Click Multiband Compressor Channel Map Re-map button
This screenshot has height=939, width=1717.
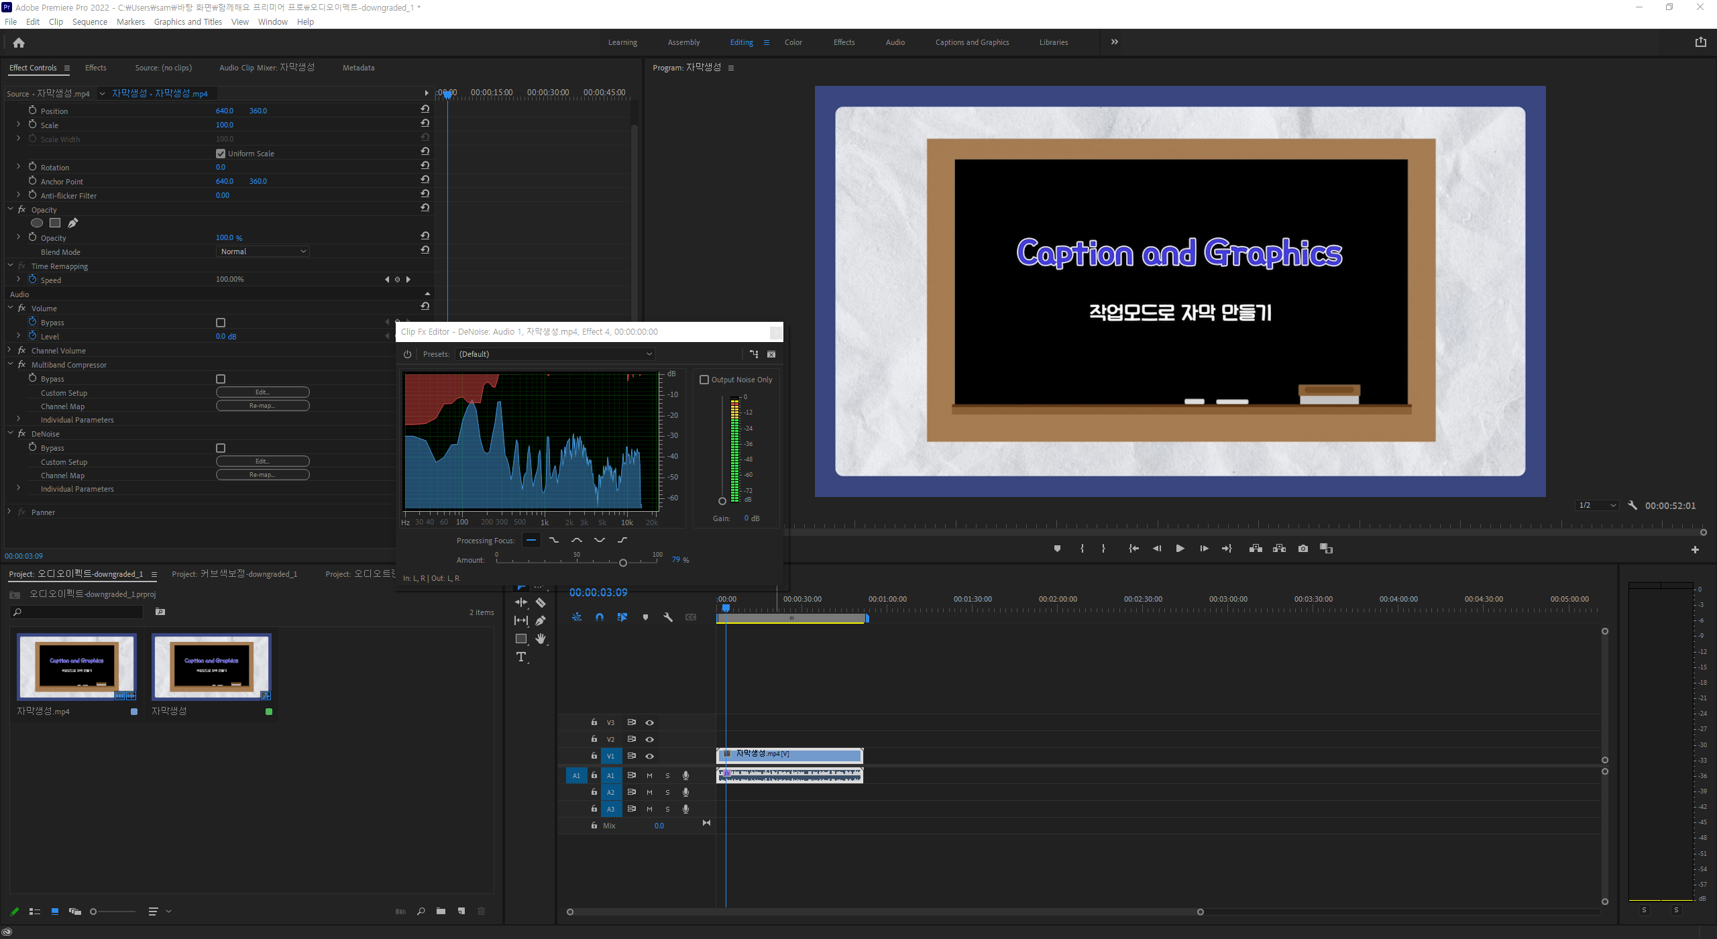coord(262,406)
